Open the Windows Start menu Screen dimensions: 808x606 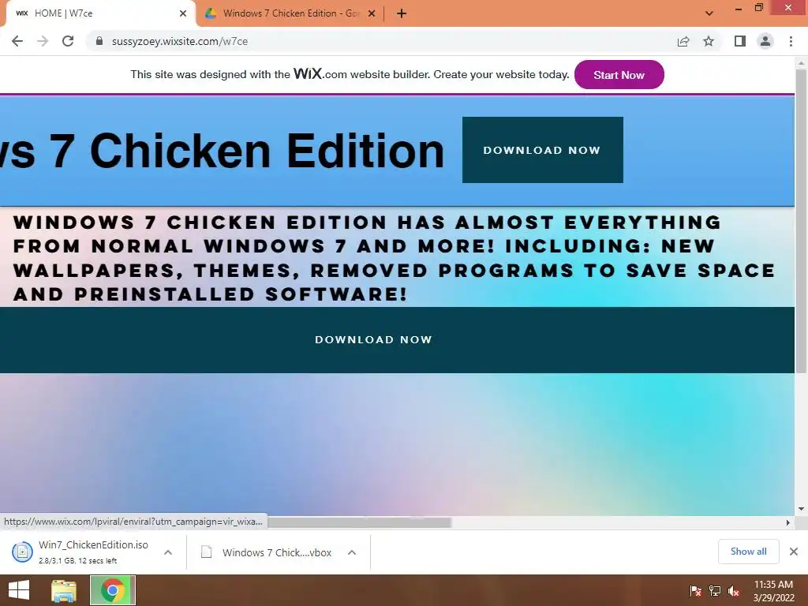point(19,590)
